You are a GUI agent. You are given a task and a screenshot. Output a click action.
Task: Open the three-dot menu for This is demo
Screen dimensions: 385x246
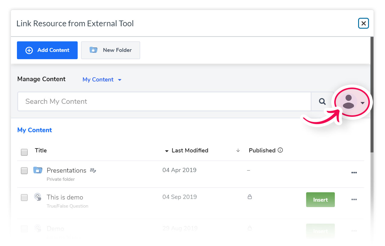click(354, 200)
